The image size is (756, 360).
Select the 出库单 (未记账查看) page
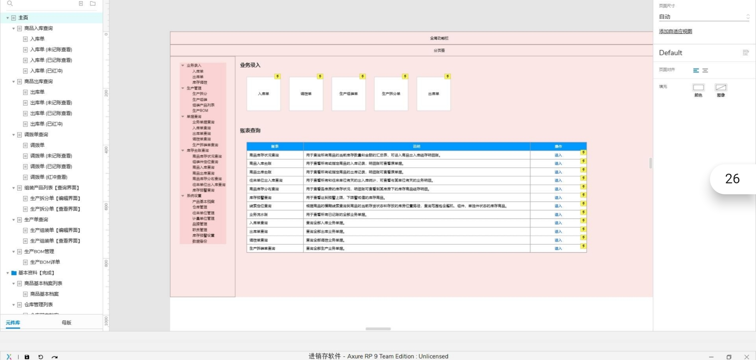pyautogui.click(x=51, y=103)
